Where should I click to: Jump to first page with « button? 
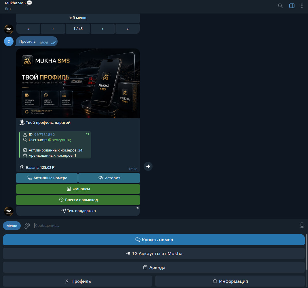28,29
